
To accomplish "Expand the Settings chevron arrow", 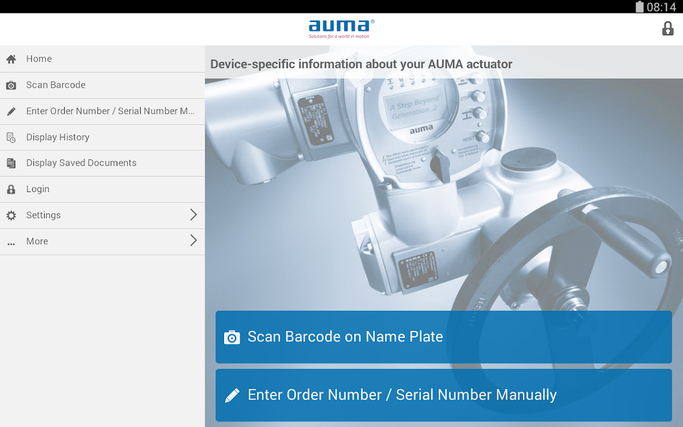I will click(x=194, y=214).
